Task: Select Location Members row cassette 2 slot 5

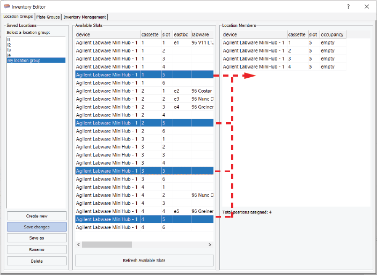Action: tap(284, 51)
